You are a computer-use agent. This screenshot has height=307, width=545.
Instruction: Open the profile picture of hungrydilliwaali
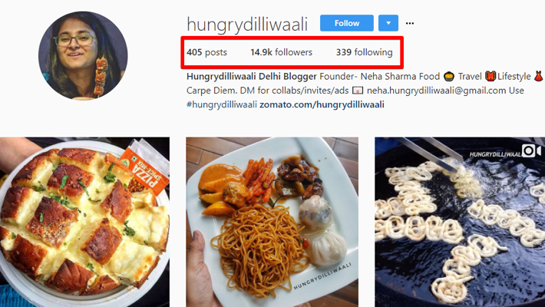[x=83, y=55]
